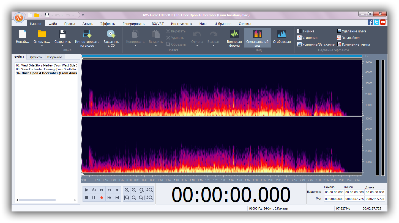
Task: Zoom to selection end icon
Action: pyautogui.click(x=141, y=197)
